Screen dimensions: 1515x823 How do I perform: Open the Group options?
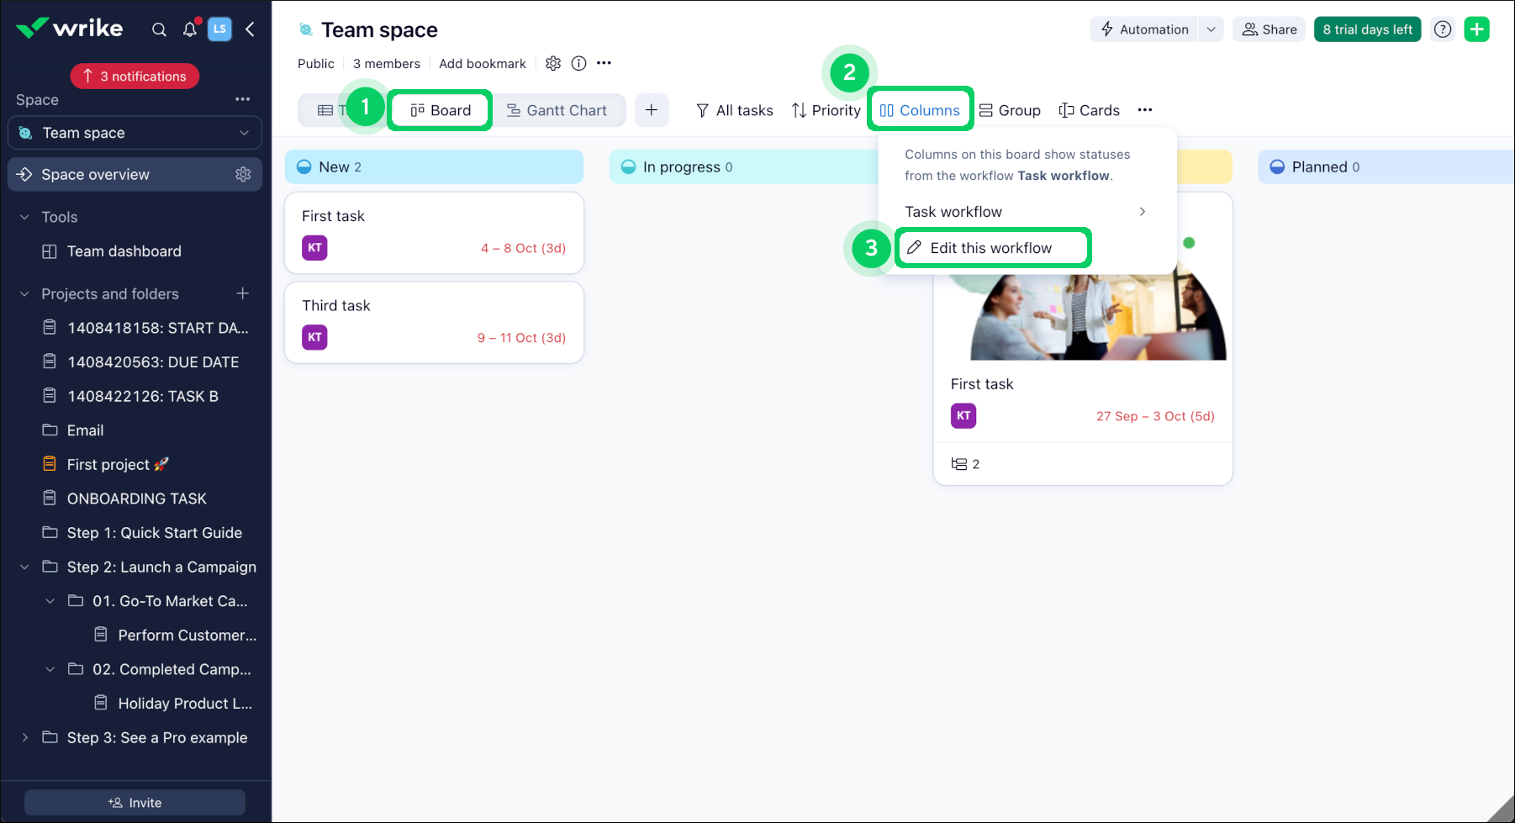[1010, 109]
